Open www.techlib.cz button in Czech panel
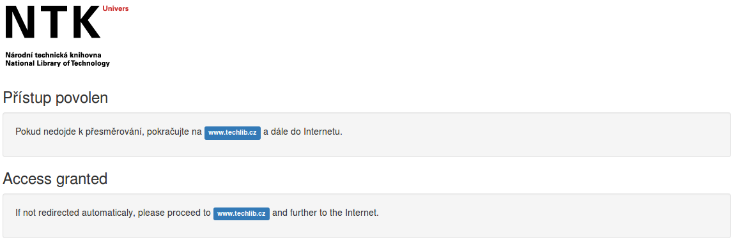740x249 pixels. click(x=233, y=133)
